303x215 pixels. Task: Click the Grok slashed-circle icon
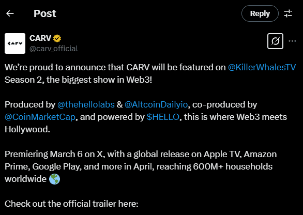pyautogui.click(x=275, y=41)
